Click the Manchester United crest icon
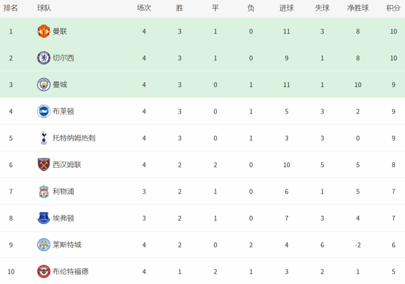Screen dimensions: 405x284 tap(44, 31)
